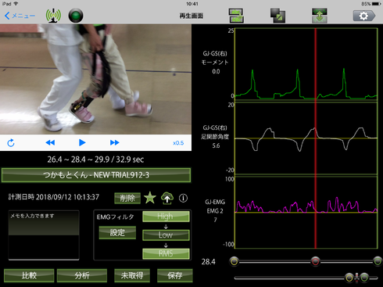This screenshot has width=383, height=287.
Task: Tap the GJ-GS(右) モーメント graph label
Action: (x=215, y=63)
